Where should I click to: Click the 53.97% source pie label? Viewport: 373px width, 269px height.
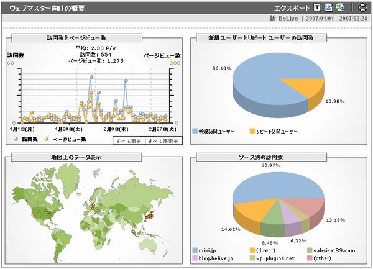pyautogui.click(x=270, y=165)
